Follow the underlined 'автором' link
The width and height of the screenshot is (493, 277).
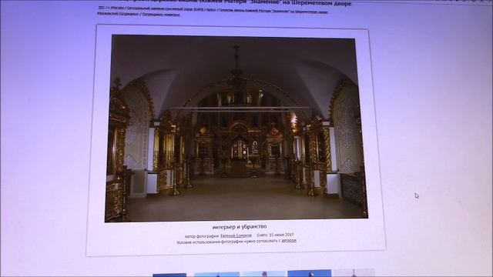[x=289, y=241]
